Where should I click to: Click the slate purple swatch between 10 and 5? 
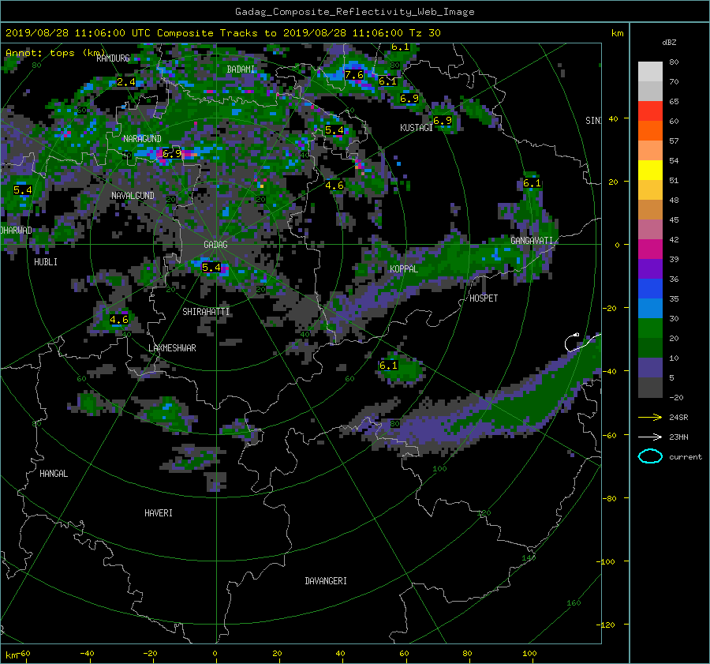650,368
